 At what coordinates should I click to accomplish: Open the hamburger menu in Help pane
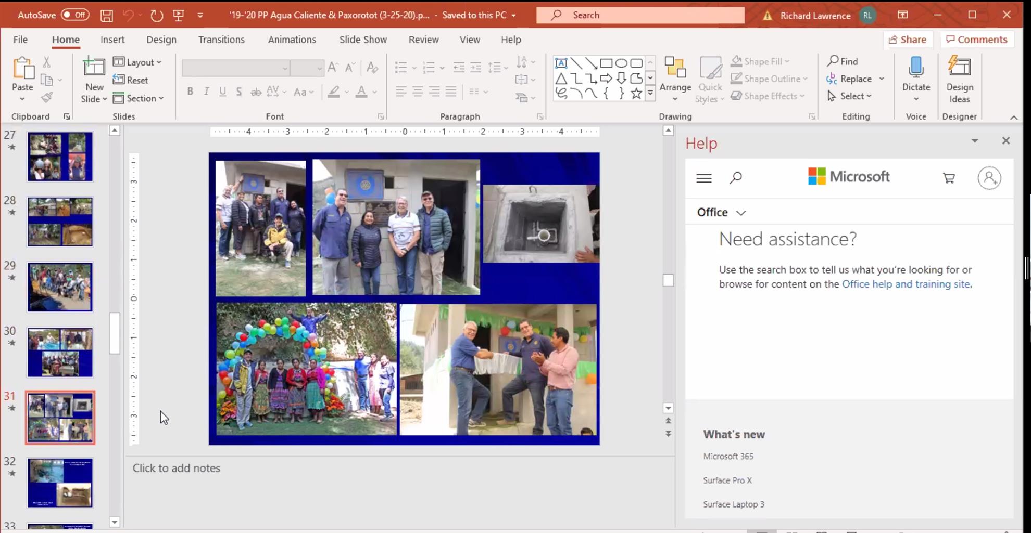(x=704, y=178)
